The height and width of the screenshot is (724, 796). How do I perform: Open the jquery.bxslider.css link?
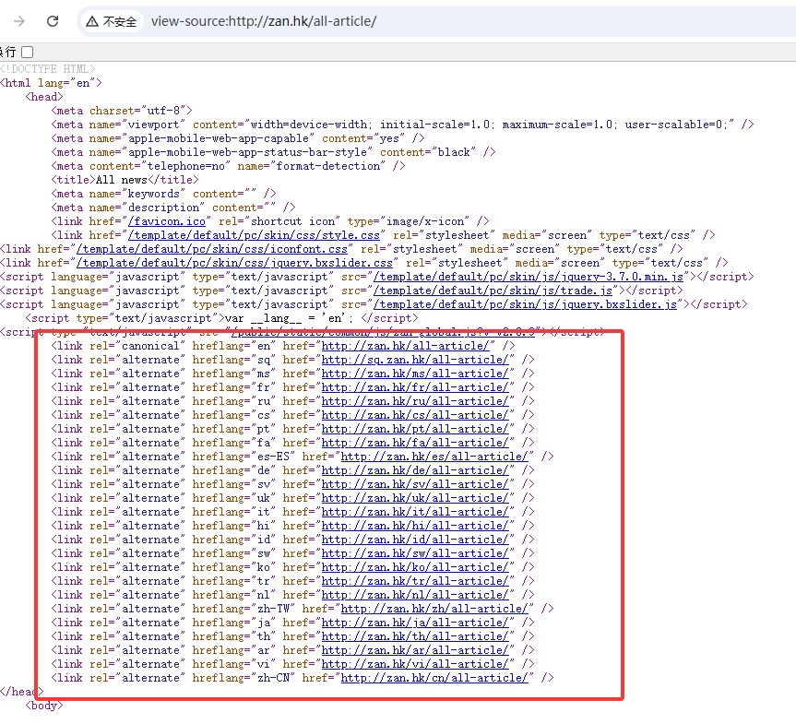coord(234,263)
